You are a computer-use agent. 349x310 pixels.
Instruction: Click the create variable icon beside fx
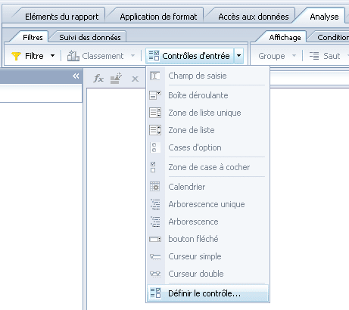click(x=116, y=79)
